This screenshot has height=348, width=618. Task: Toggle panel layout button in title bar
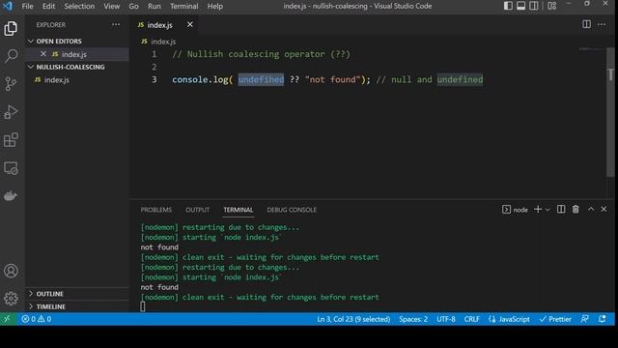pos(520,6)
